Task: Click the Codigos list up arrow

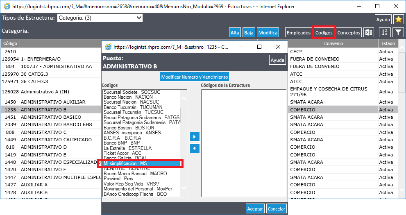Action: pos(184,99)
